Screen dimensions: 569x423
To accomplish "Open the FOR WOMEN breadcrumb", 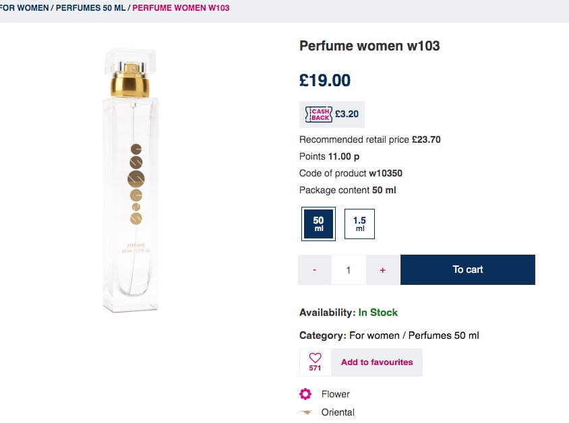I will click(23, 8).
